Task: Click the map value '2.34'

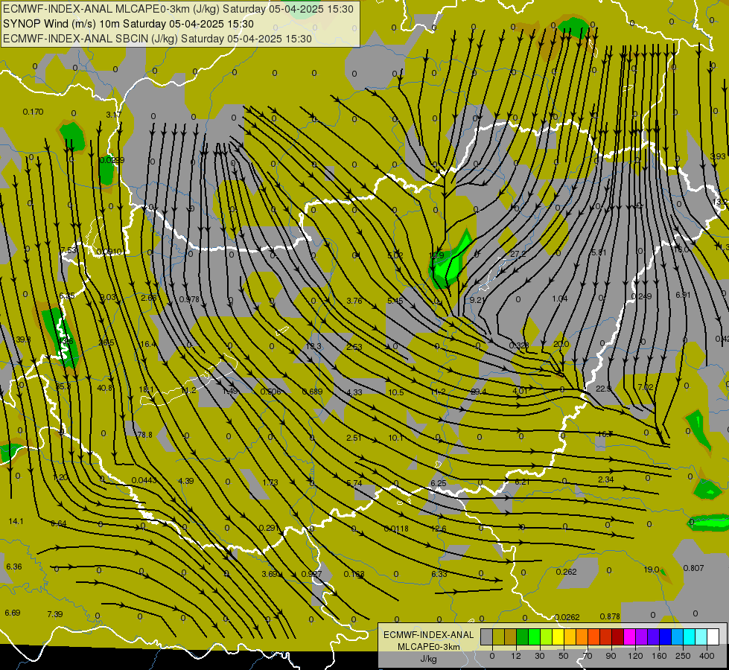Action: pyautogui.click(x=606, y=479)
